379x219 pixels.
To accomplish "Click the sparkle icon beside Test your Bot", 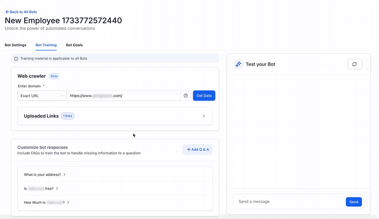I will point(238,64).
